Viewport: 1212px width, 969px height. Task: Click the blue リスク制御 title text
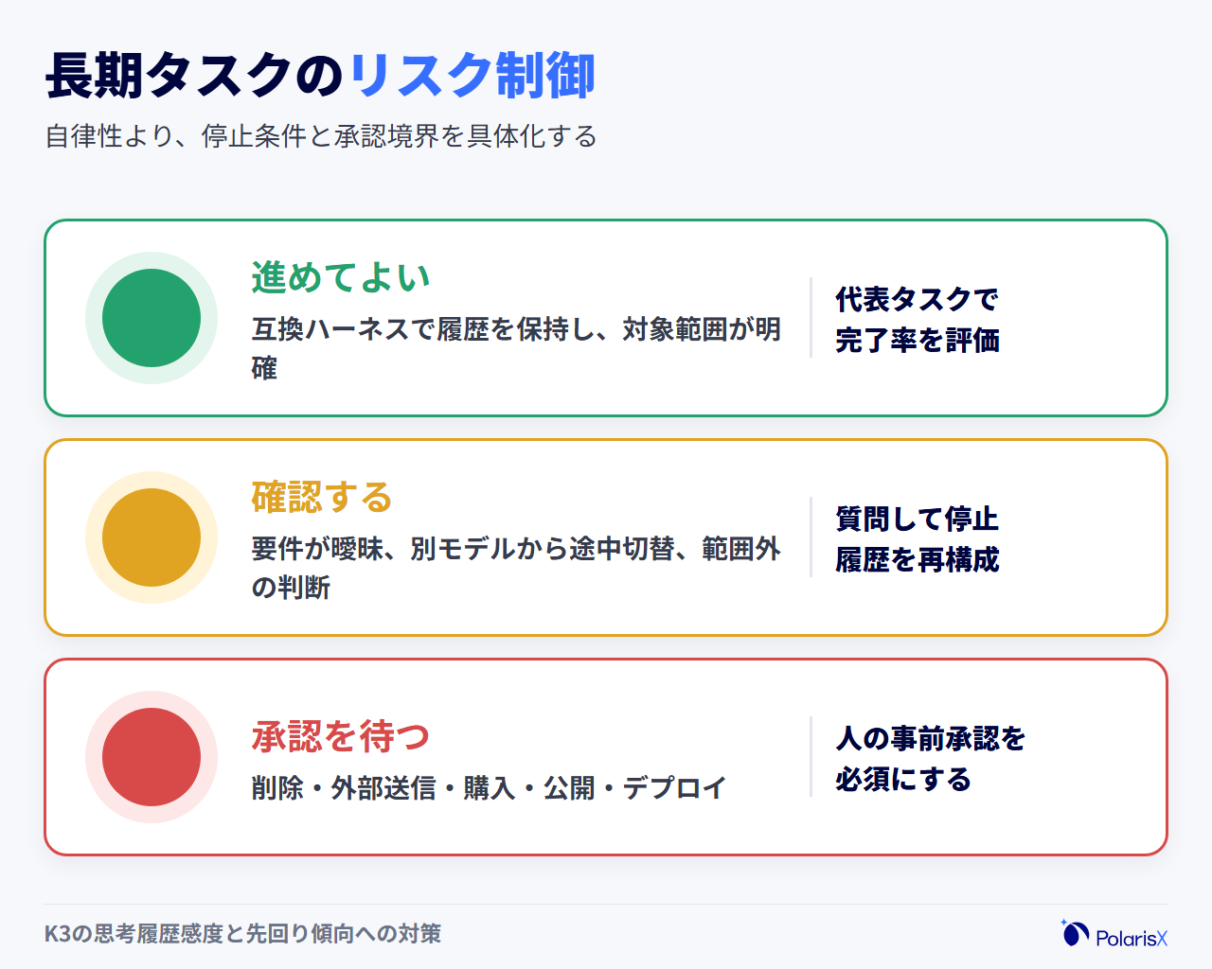point(472,75)
